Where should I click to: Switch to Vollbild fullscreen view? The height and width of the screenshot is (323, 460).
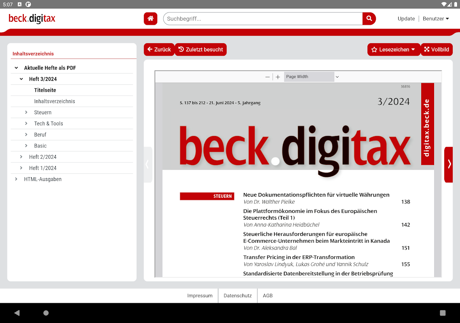pos(437,50)
